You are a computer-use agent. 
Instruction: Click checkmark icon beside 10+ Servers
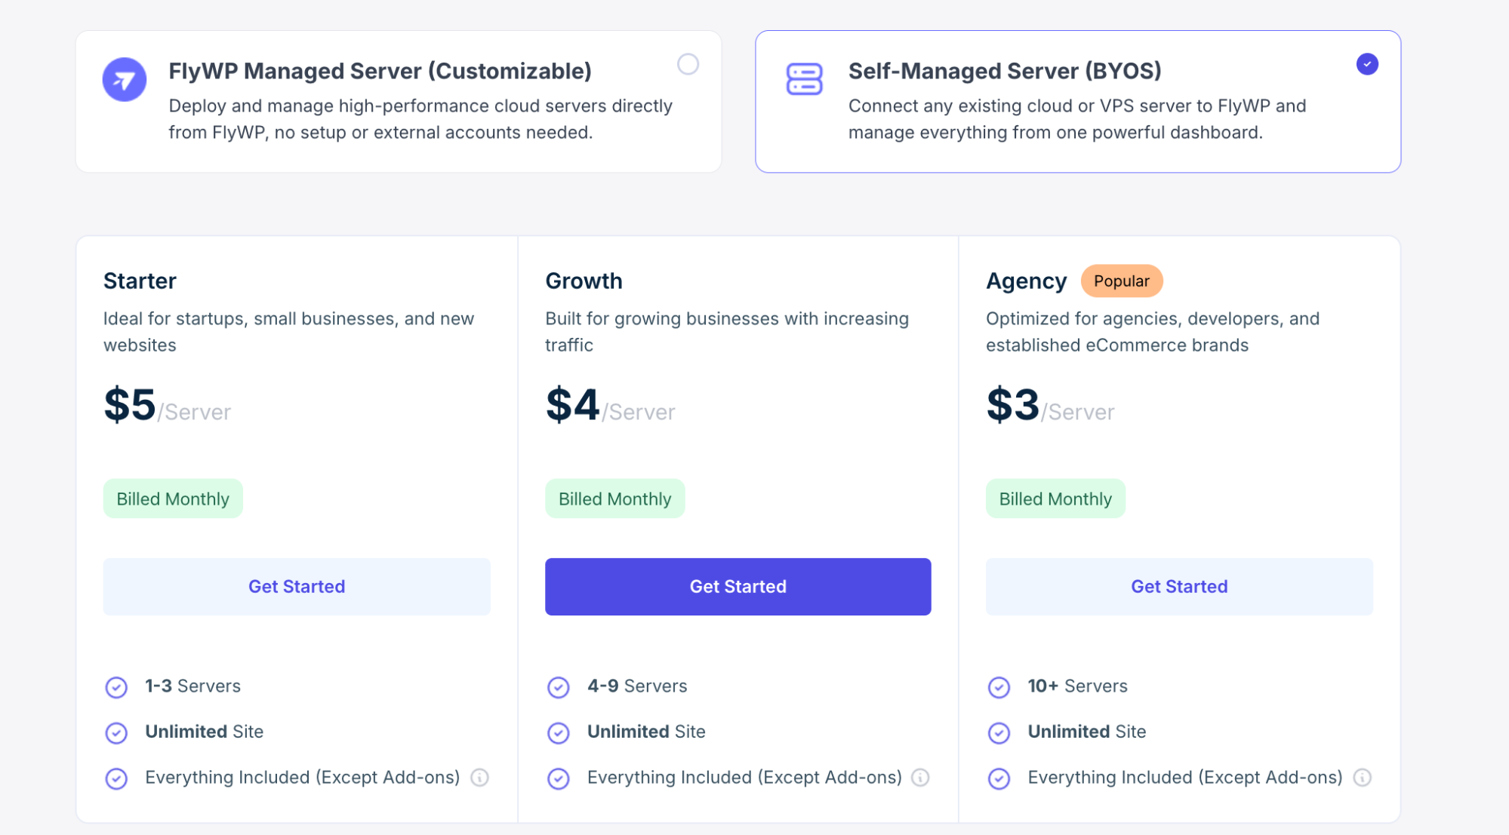tap(999, 687)
